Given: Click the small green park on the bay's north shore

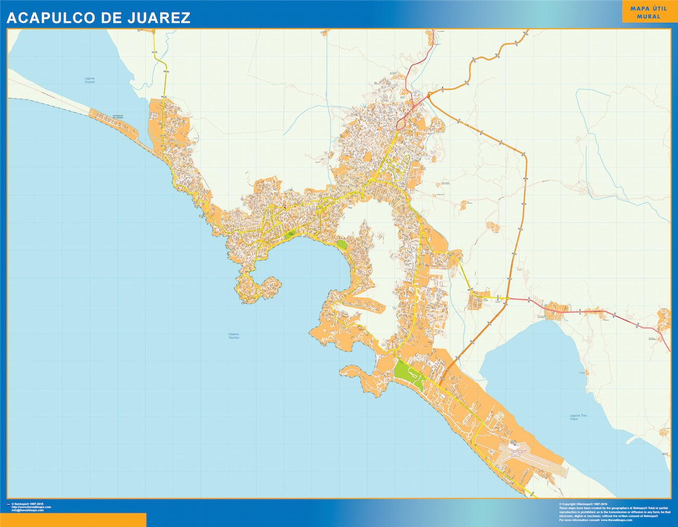Looking at the screenshot, I should coord(289,235).
